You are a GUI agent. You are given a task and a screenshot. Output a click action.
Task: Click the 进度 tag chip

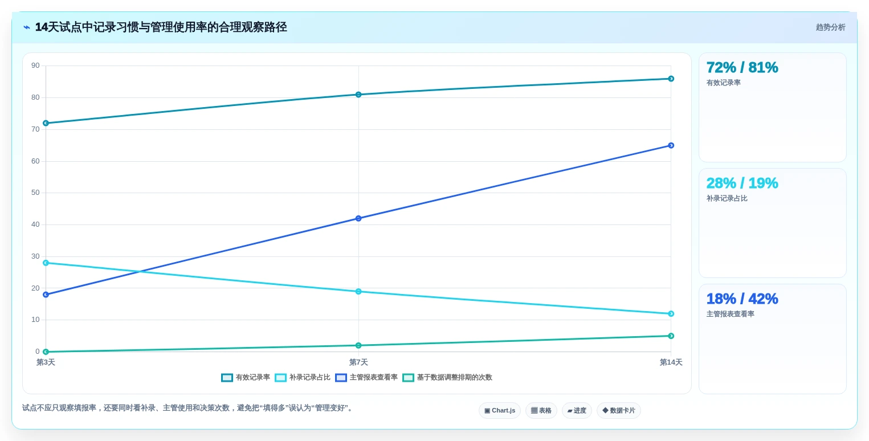pyautogui.click(x=577, y=411)
